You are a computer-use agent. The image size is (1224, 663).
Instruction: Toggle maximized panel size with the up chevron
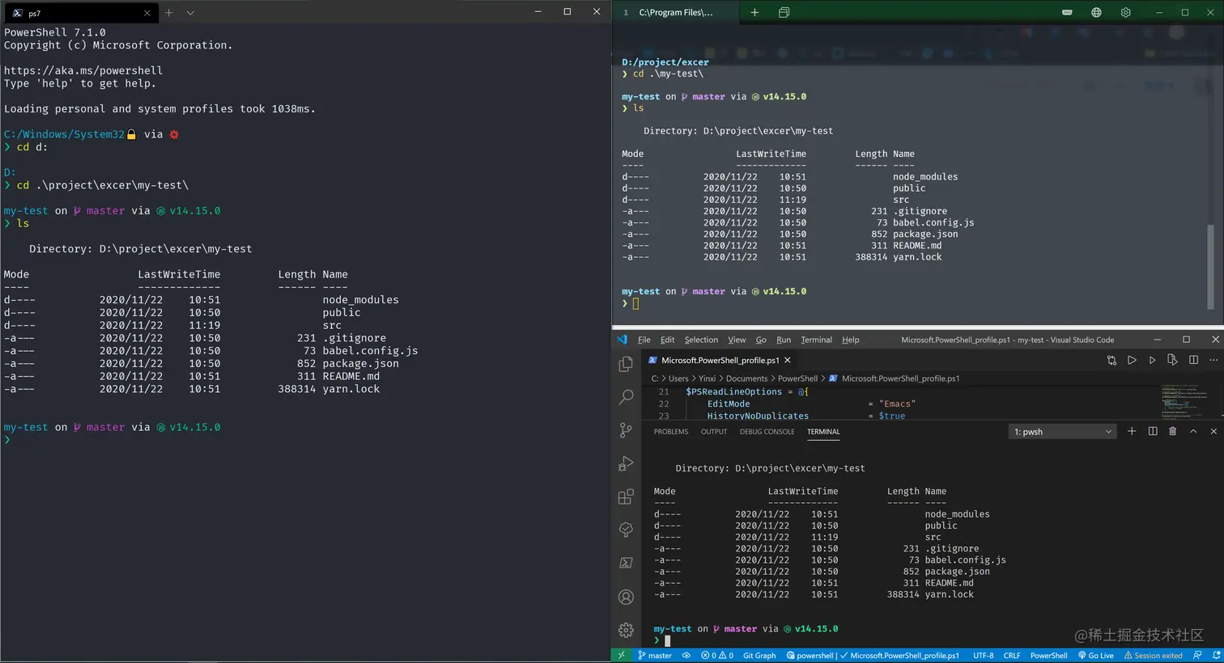tap(1192, 432)
